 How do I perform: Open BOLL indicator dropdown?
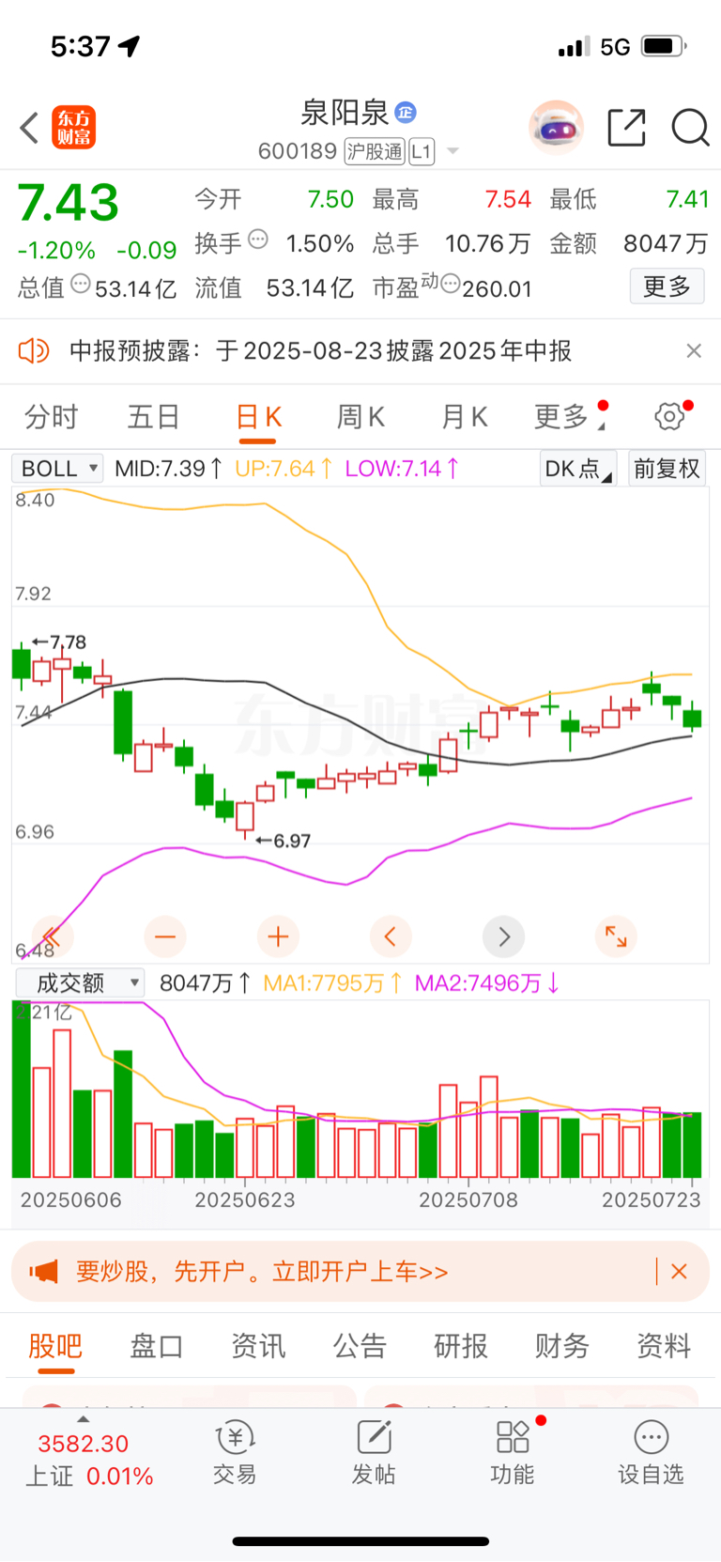57,468
